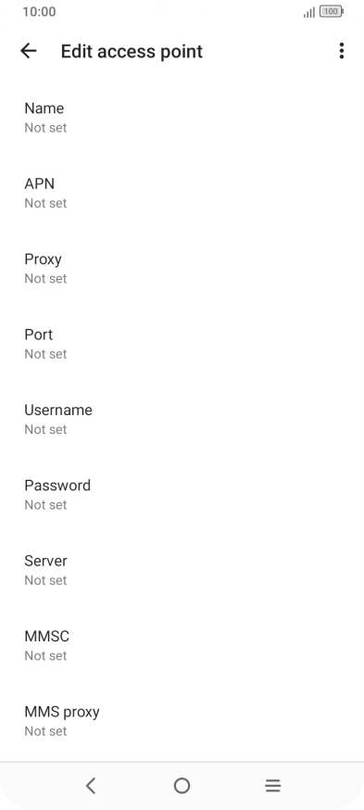Tap the home circle navigation button

182,786
